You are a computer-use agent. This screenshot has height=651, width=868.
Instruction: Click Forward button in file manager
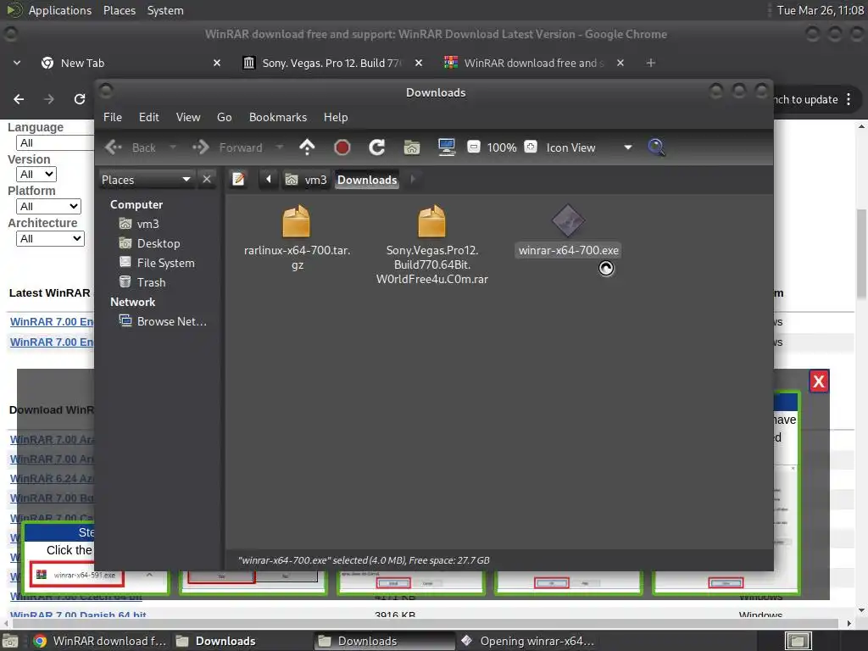point(228,147)
